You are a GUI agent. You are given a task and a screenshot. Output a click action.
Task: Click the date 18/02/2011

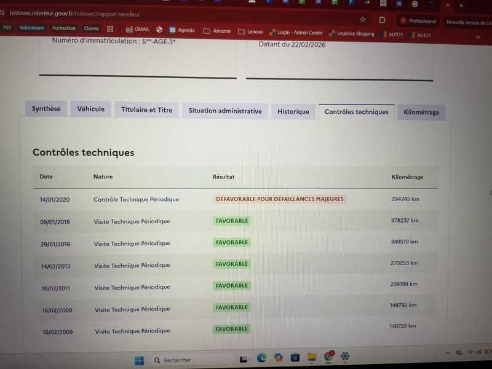(56, 288)
